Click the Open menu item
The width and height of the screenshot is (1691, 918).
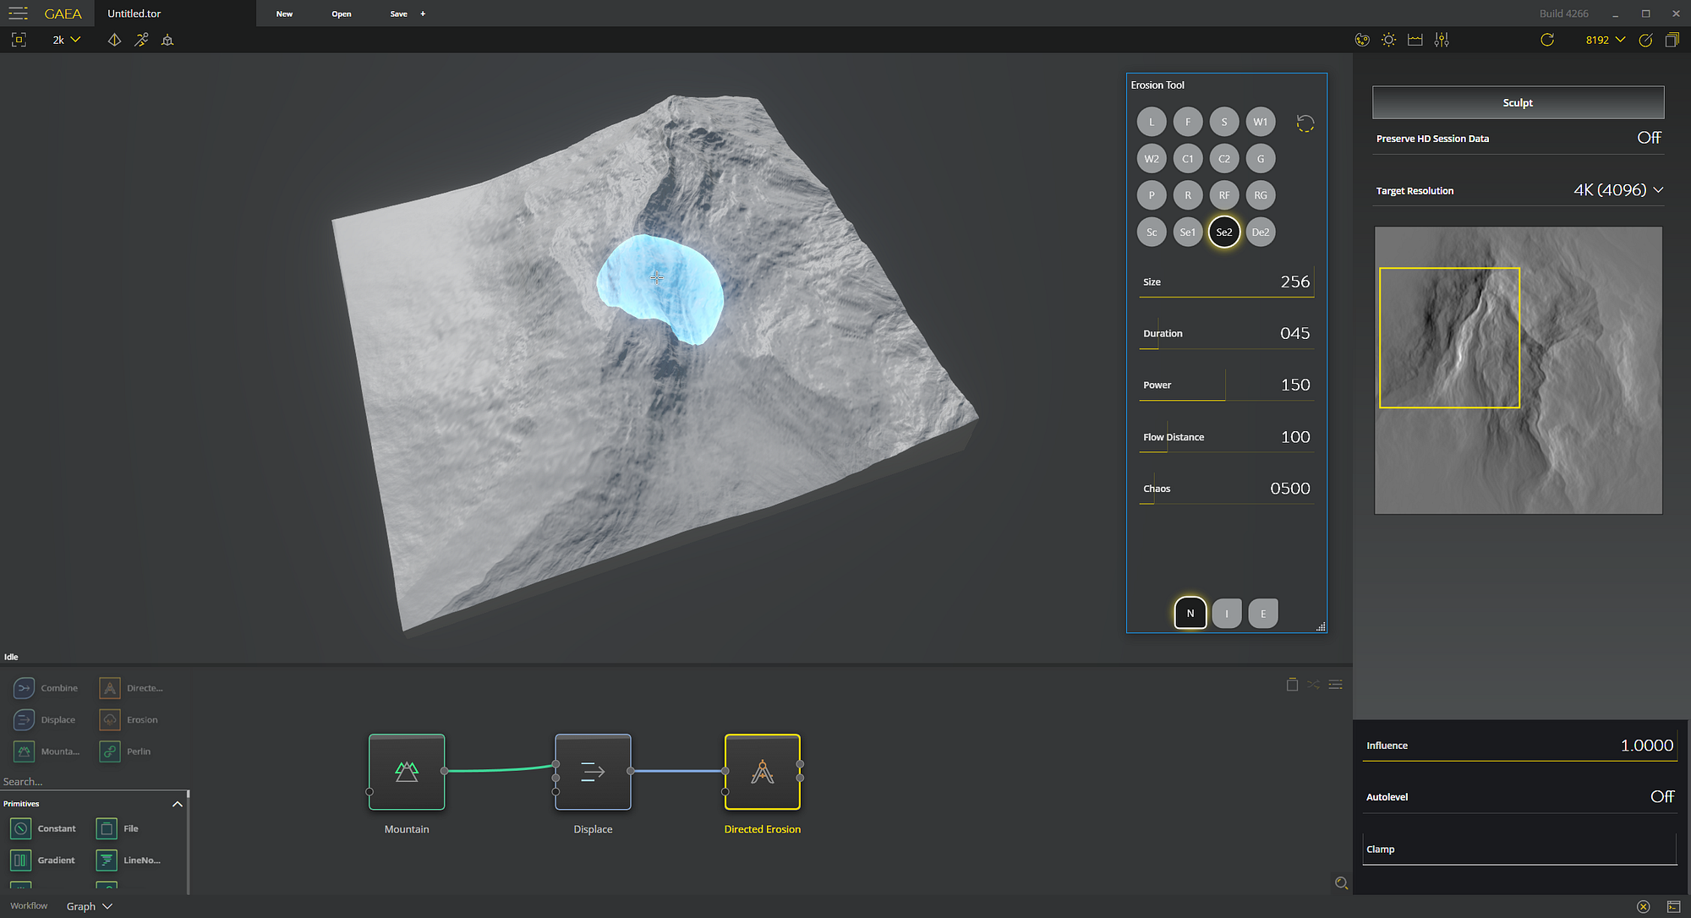coord(341,14)
